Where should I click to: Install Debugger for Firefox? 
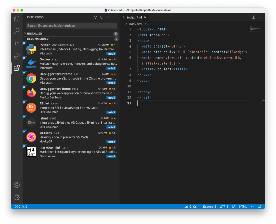point(111,97)
